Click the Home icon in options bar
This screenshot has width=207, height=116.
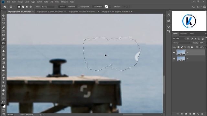click(5, 7)
